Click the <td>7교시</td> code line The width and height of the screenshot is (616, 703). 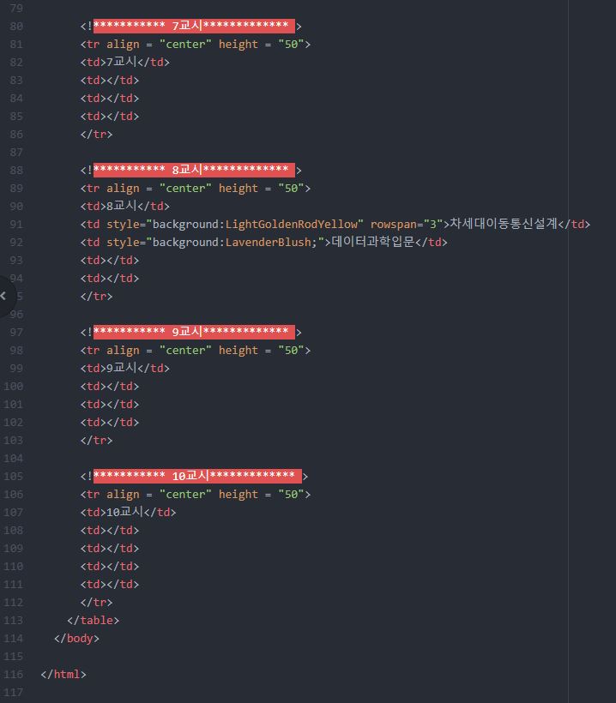[x=124, y=62]
